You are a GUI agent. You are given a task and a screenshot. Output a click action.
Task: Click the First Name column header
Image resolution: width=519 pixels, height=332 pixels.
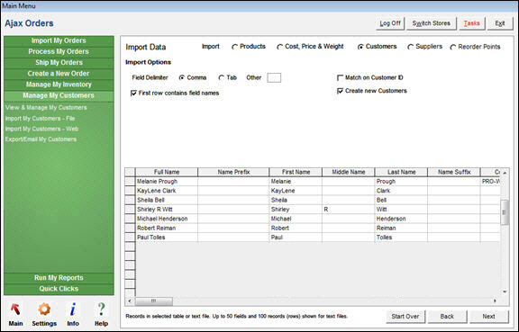click(296, 172)
